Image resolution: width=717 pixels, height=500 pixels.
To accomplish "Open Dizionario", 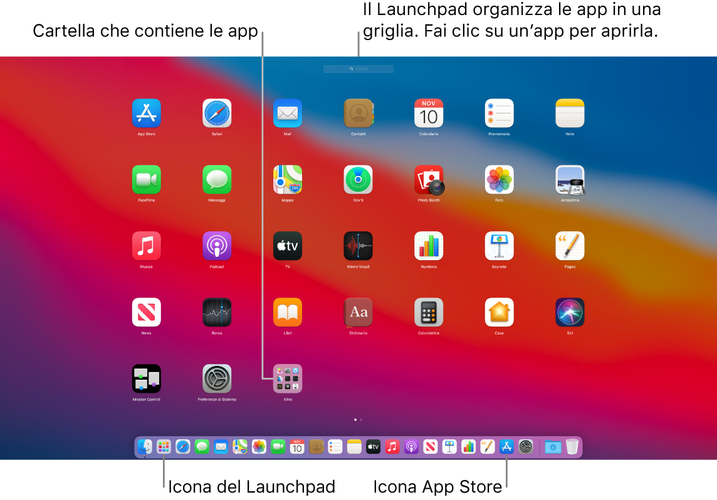I will [358, 312].
